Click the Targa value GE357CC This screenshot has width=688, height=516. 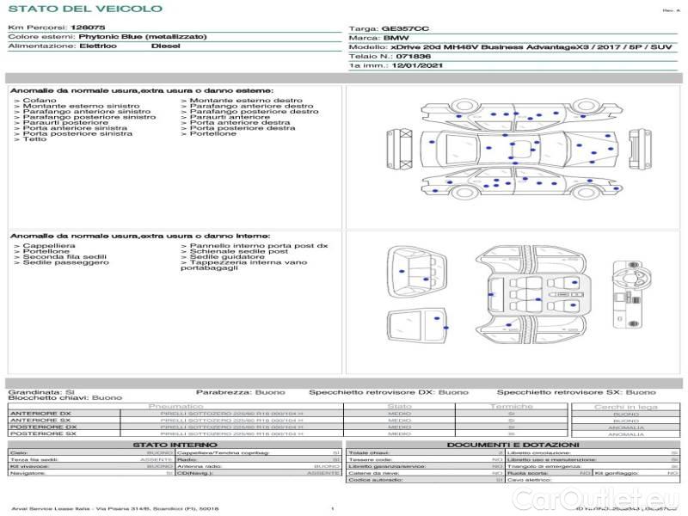click(402, 28)
